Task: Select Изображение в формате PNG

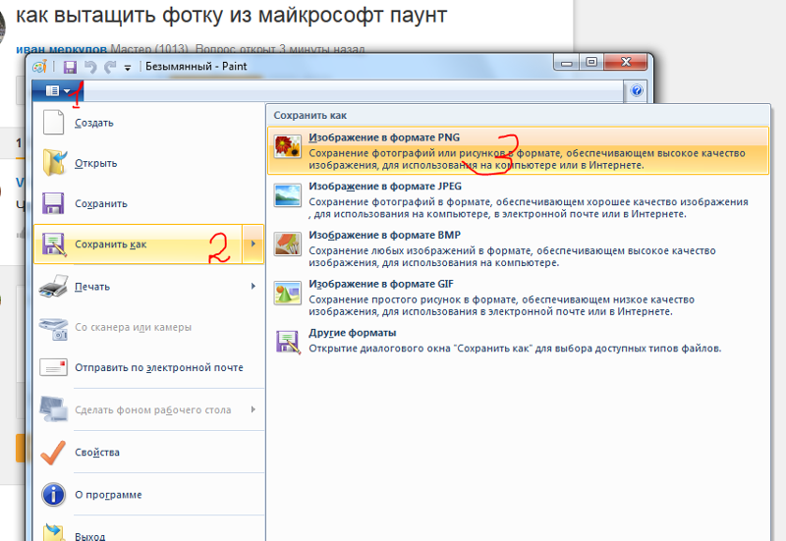Action: click(x=519, y=150)
